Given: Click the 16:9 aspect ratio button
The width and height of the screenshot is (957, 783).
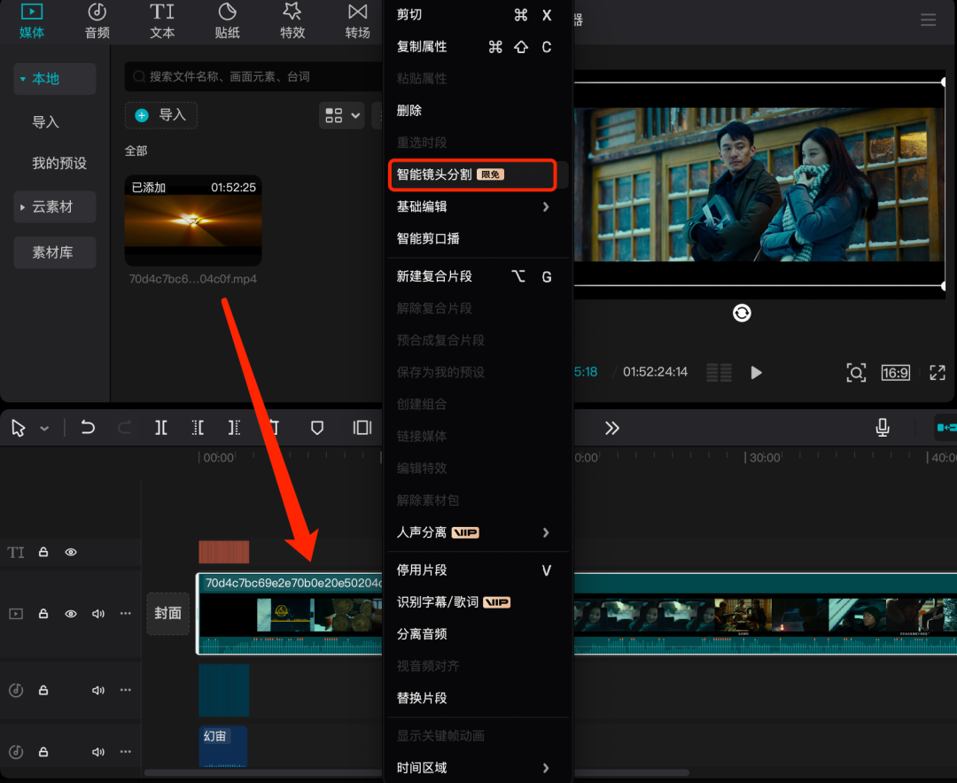Looking at the screenshot, I should [895, 372].
